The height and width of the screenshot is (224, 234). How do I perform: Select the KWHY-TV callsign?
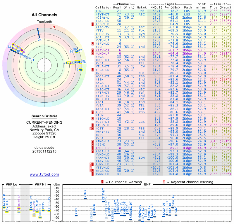click(102, 132)
